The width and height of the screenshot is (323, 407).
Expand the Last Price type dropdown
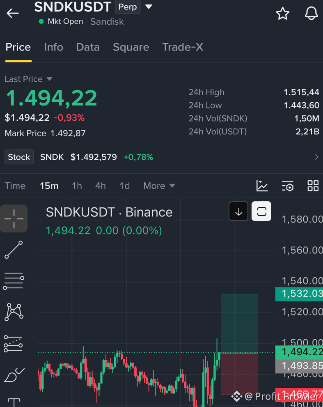coord(49,79)
